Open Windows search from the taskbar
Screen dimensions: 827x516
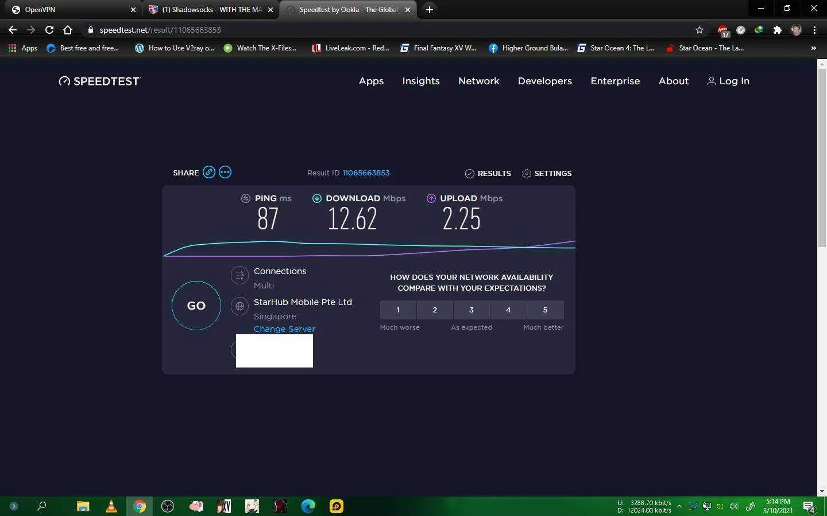click(x=41, y=506)
